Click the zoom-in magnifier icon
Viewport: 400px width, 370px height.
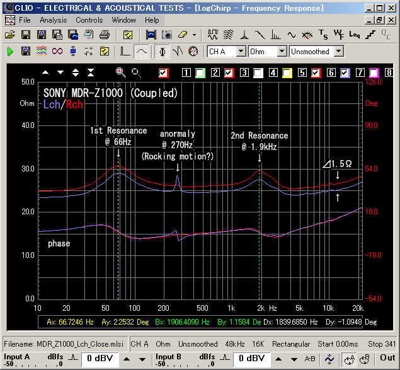tap(120, 72)
